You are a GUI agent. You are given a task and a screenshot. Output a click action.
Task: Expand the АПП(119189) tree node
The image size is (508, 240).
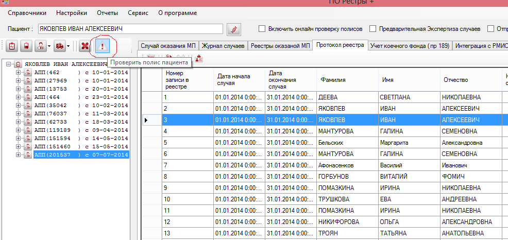click(19, 130)
